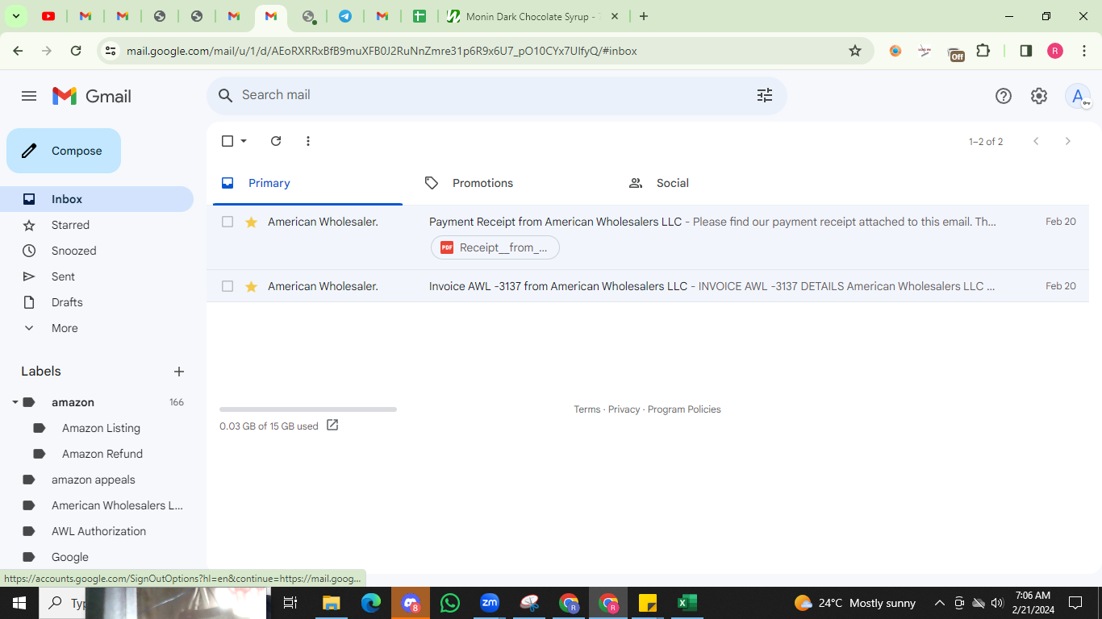Open Gmail Settings gear icon

(x=1039, y=96)
